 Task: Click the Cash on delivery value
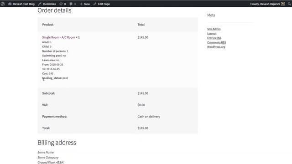(149, 117)
